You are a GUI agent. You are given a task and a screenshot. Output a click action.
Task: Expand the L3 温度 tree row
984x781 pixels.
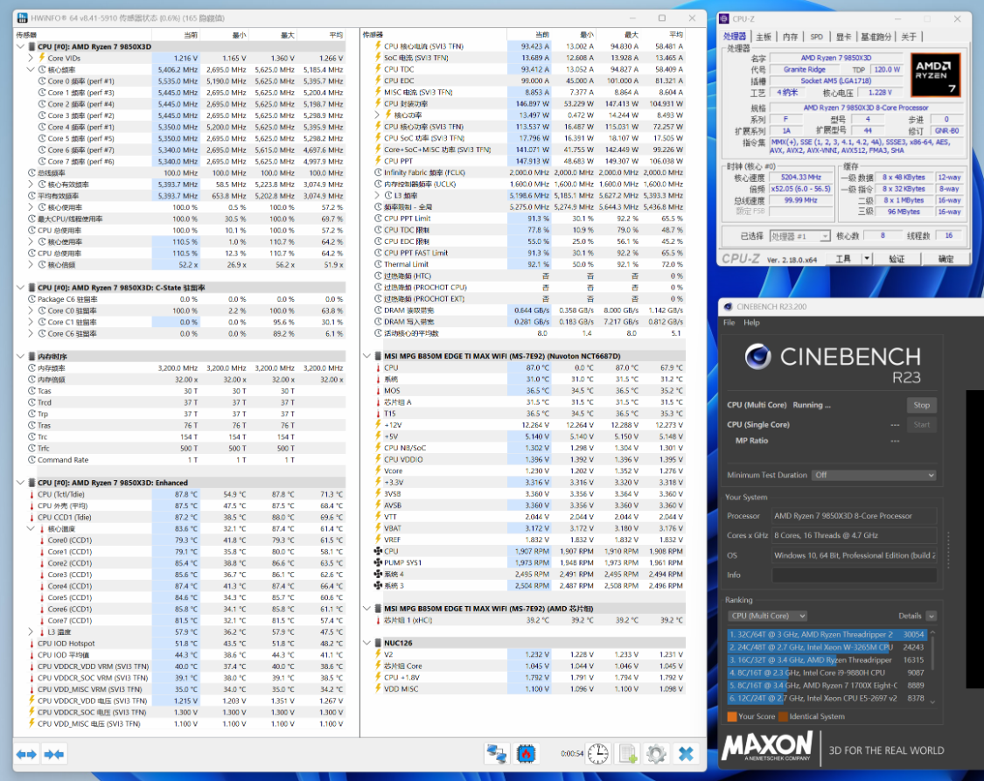pyautogui.click(x=31, y=631)
